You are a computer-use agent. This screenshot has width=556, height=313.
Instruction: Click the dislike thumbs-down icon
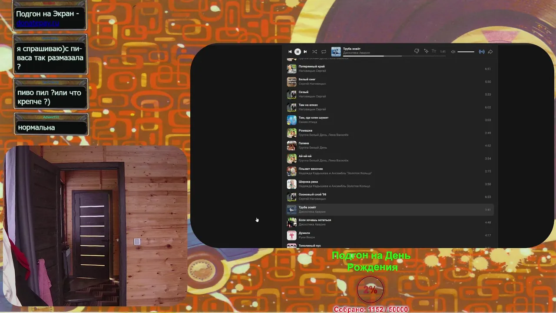[417, 51]
